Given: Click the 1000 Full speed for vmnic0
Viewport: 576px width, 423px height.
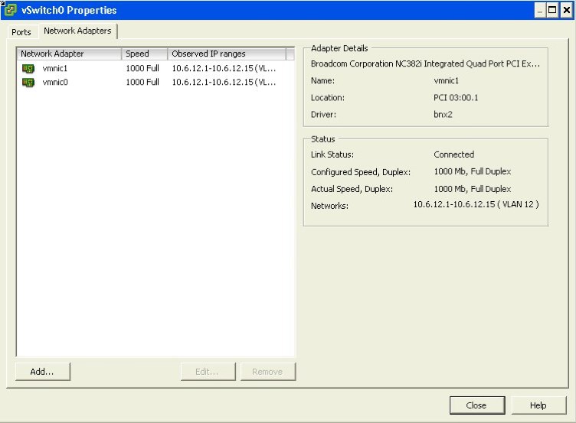Looking at the screenshot, I should (x=142, y=82).
